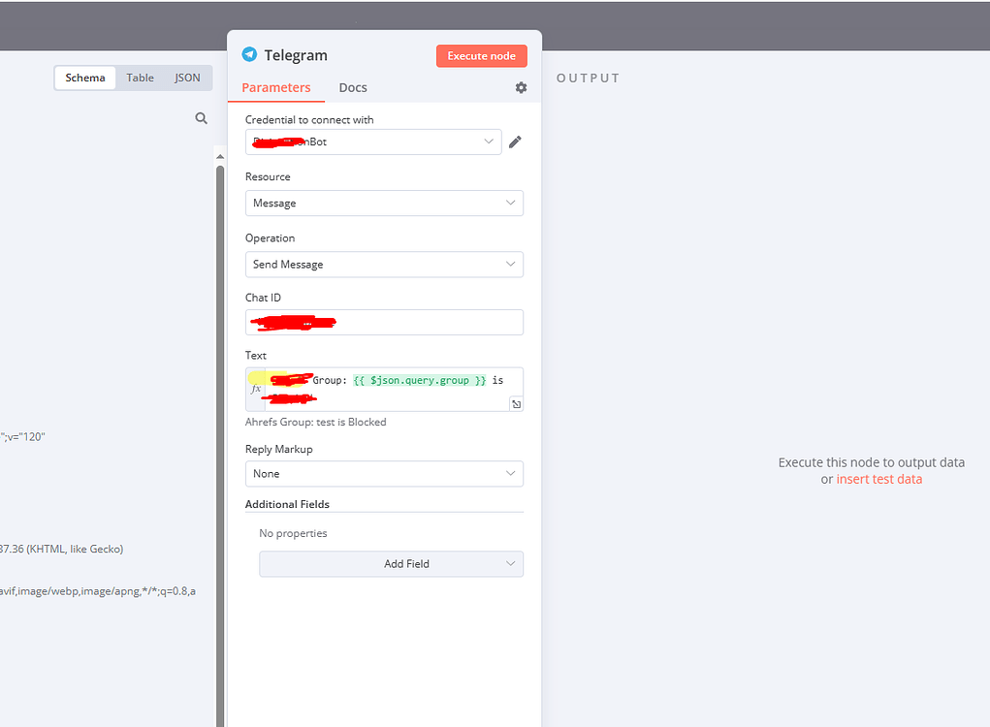Switch to the Docs tab
The height and width of the screenshot is (727, 990).
[x=353, y=87]
